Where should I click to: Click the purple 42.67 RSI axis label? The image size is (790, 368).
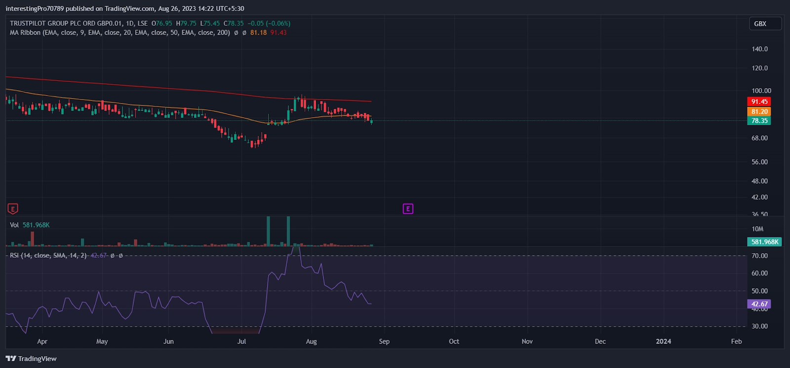pos(759,304)
